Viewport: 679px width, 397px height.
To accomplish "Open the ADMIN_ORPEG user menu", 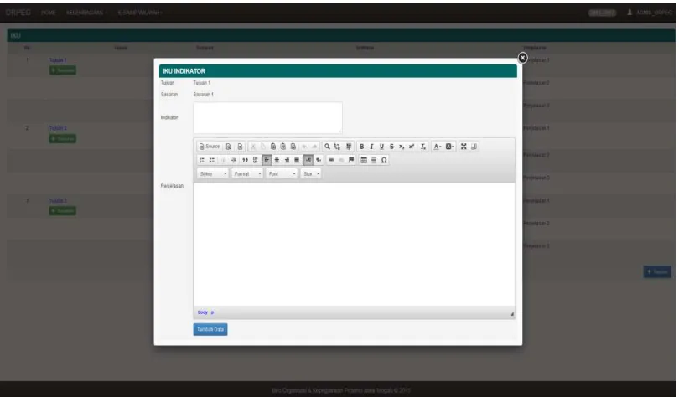I will click(x=650, y=13).
